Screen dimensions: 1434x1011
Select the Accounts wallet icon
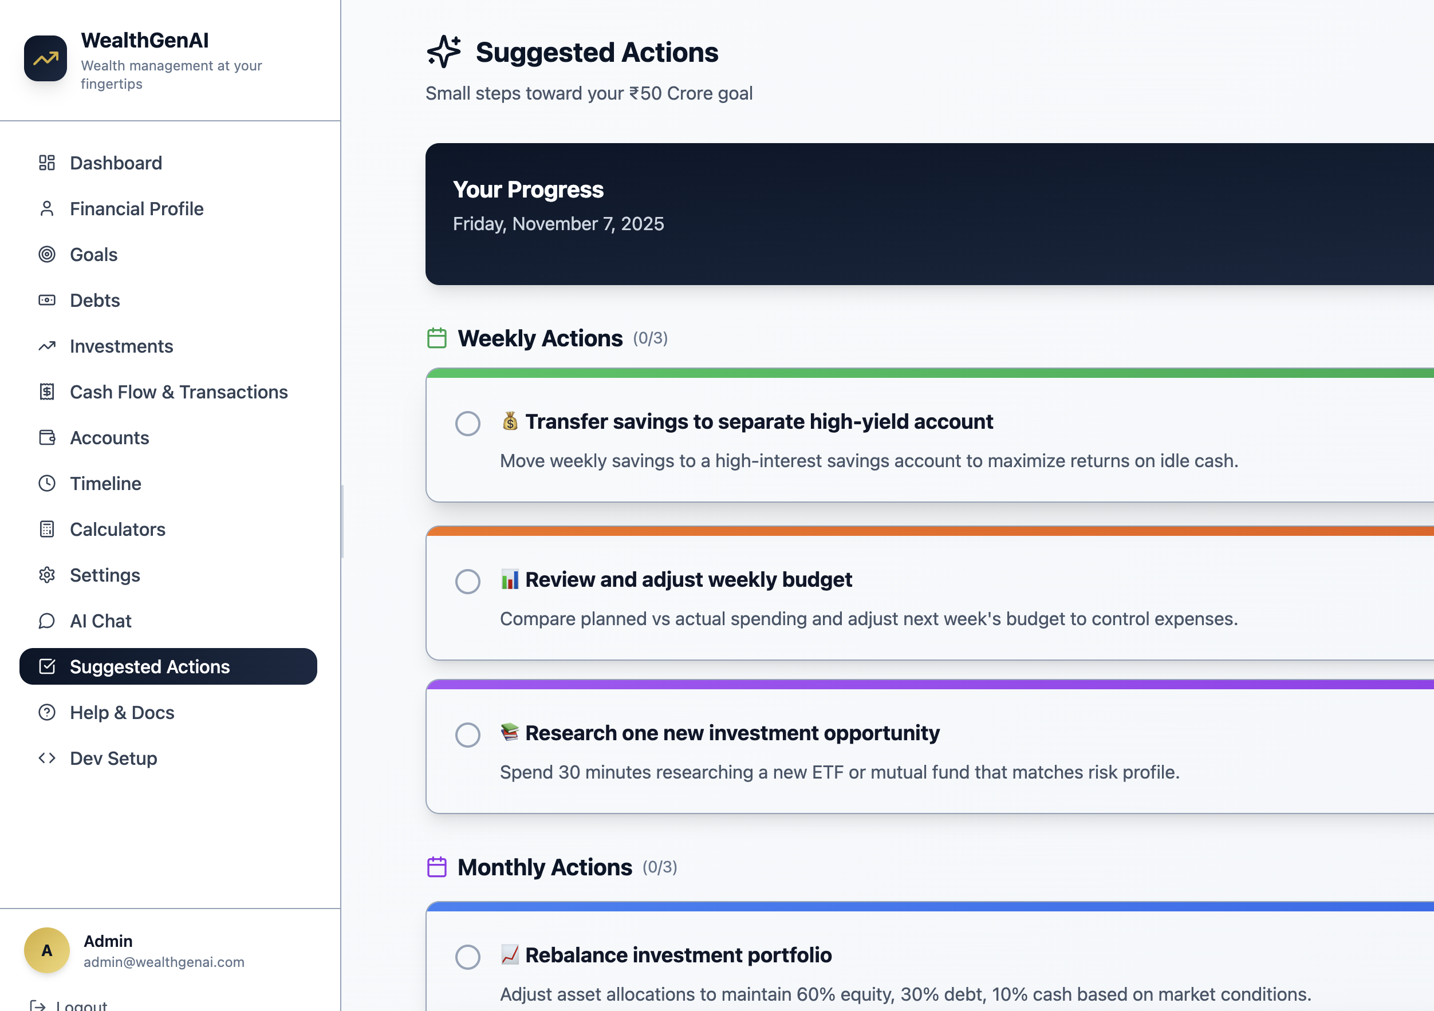[x=47, y=437]
